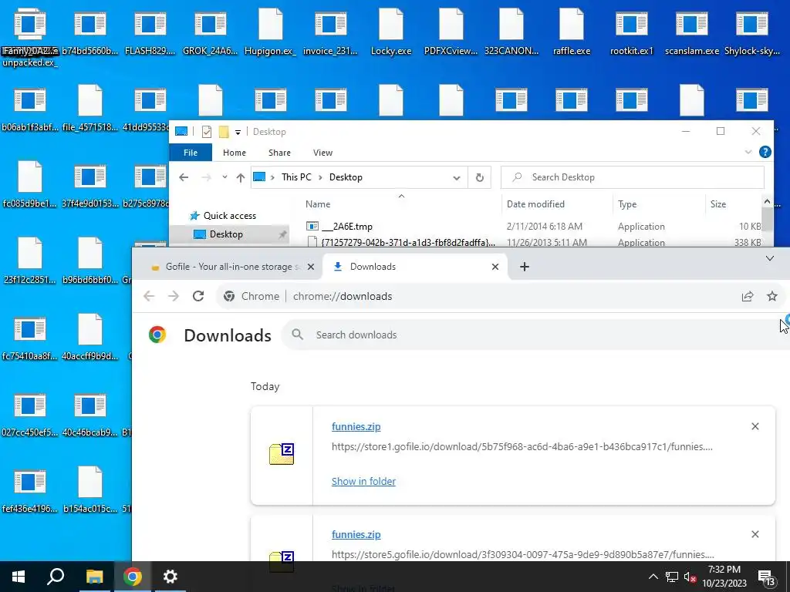790x592 pixels.
Task: Open the Locky.exe desktop icon
Action: coord(391,32)
